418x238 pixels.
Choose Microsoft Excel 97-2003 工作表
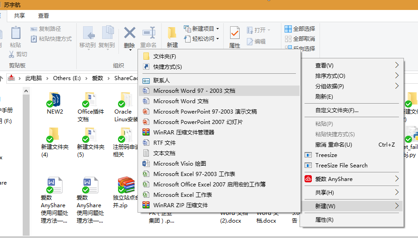point(219,174)
